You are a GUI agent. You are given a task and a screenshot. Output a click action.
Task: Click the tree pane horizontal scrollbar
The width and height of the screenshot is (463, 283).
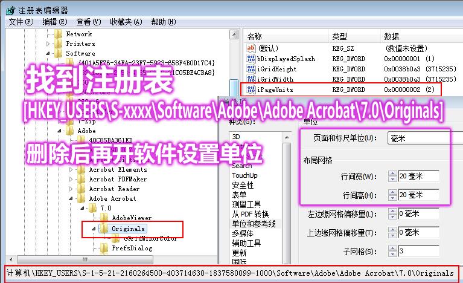(85, 259)
